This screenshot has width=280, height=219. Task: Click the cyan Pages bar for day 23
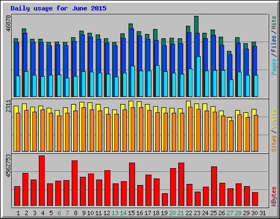(x=199, y=77)
